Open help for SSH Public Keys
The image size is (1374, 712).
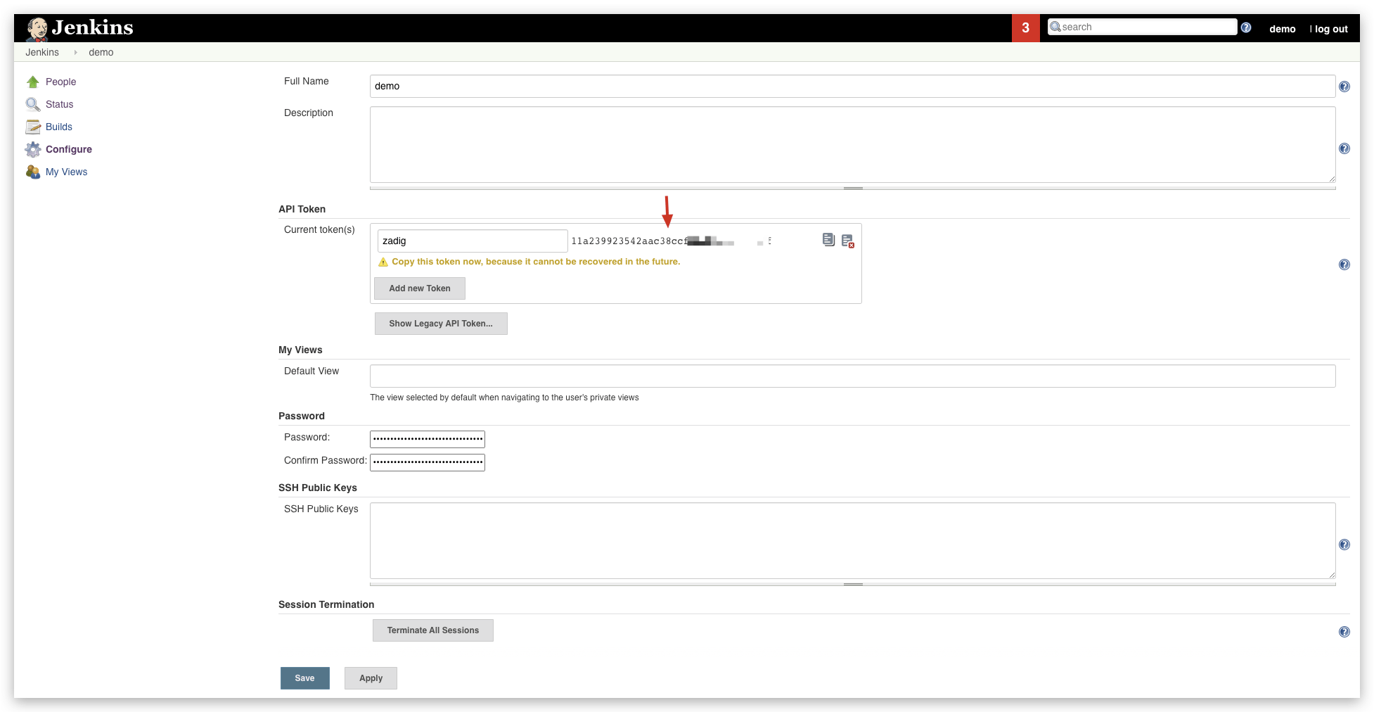[1344, 545]
